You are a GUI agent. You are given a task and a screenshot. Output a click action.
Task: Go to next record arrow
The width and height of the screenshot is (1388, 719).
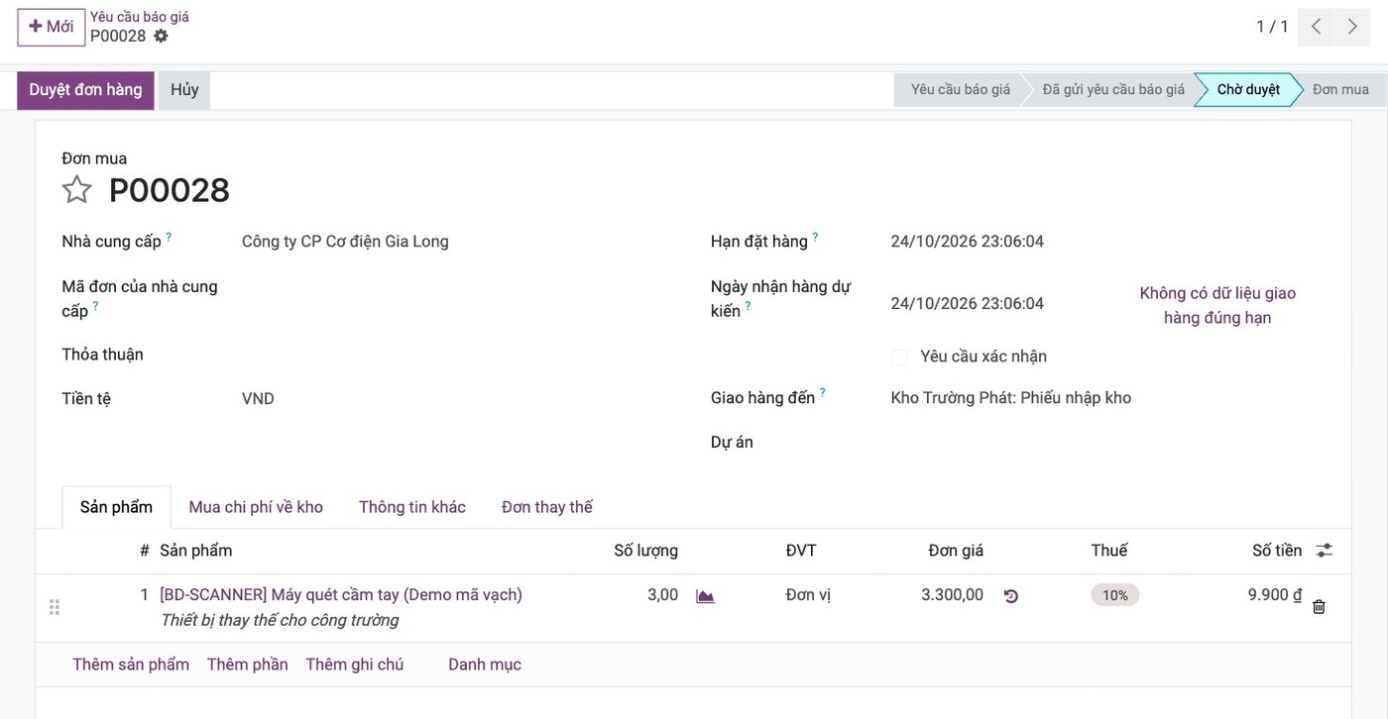coord(1352,27)
